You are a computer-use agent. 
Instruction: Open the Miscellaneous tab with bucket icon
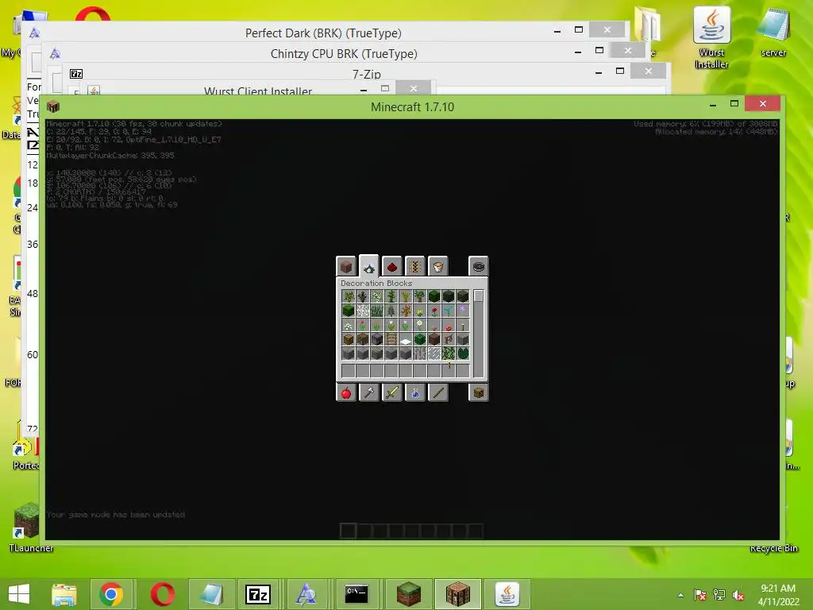tap(438, 267)
